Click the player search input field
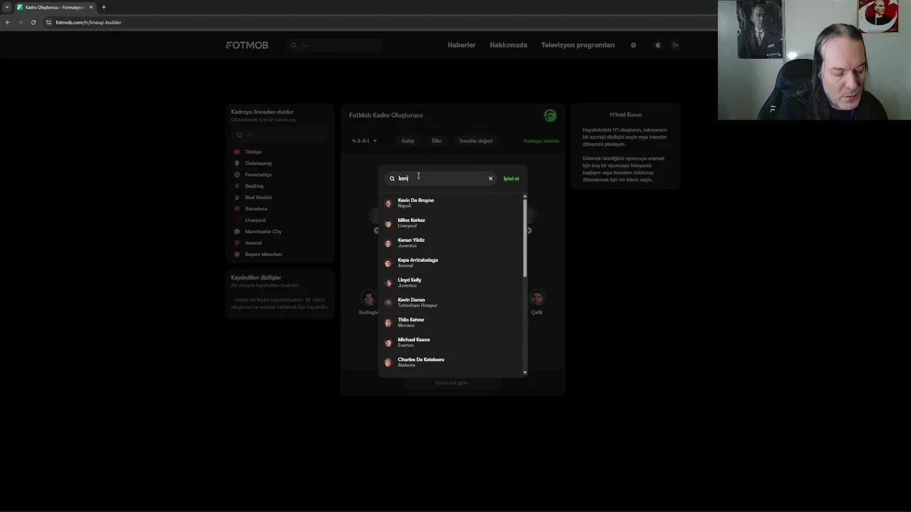The height and width of the screenshot is (512, 911). click(441, 178)
